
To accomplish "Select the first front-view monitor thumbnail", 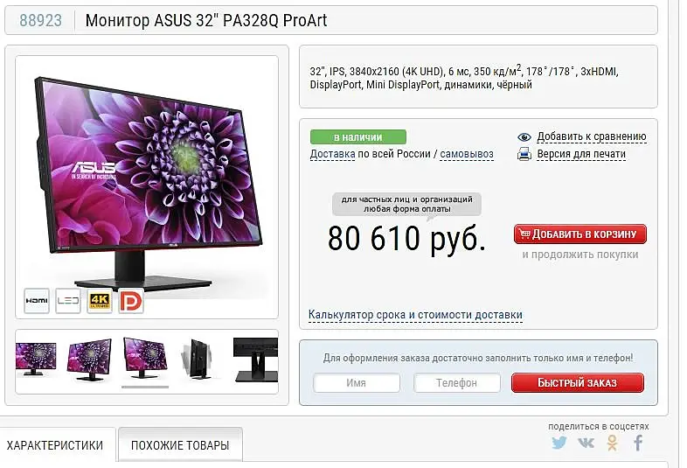I will (36, 359).
